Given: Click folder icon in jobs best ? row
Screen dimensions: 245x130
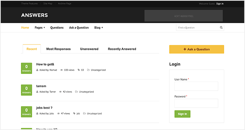Looking at the screenshot, I should click(84, 113).
